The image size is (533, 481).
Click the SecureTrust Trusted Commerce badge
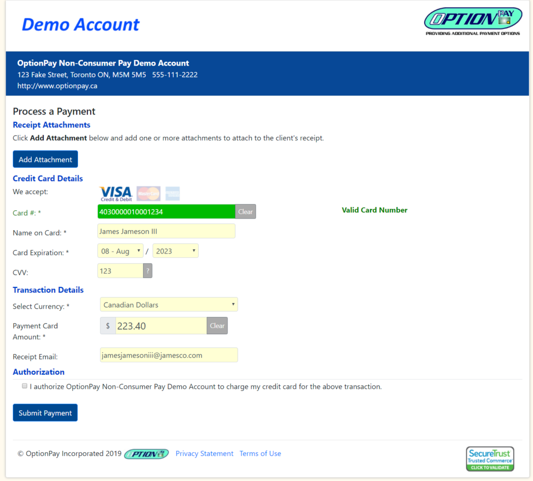click(x=490, y=459)
